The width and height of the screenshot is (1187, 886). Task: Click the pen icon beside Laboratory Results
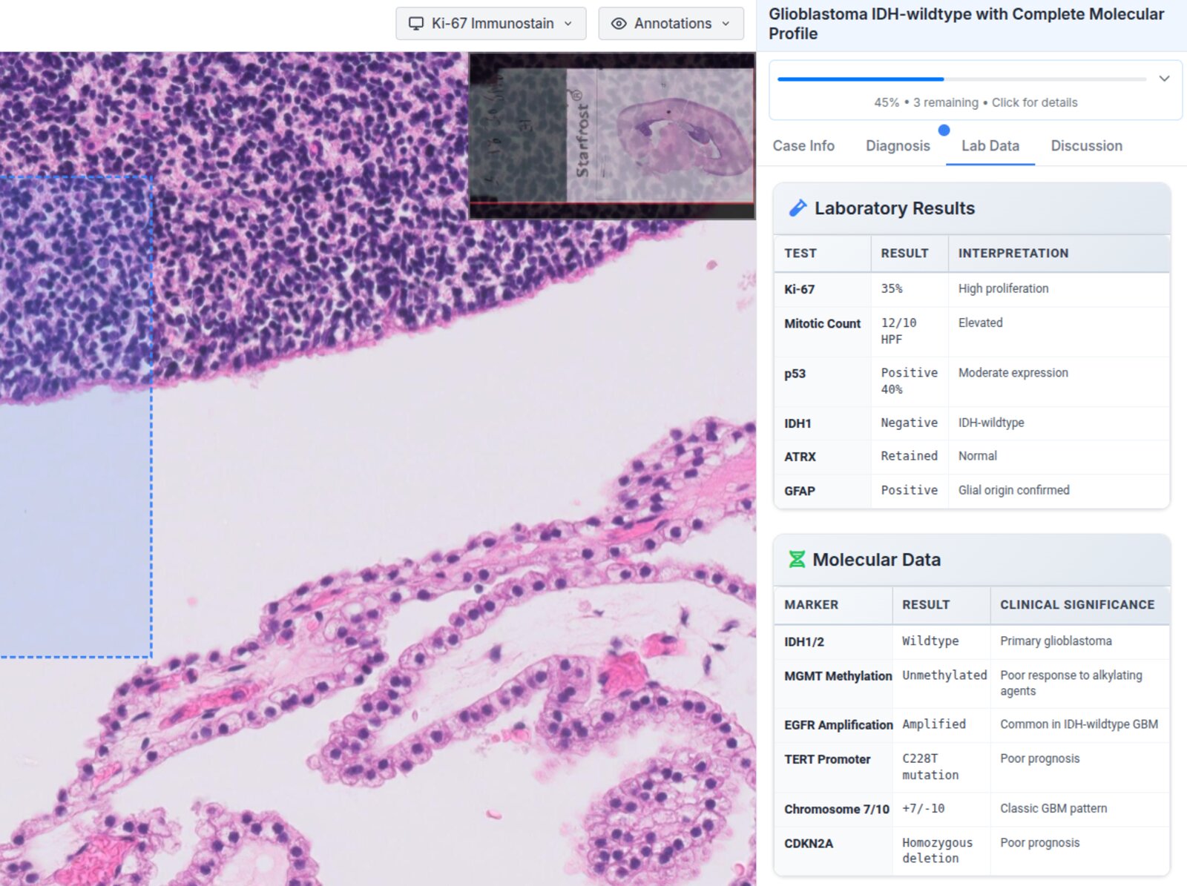point(800,208)
